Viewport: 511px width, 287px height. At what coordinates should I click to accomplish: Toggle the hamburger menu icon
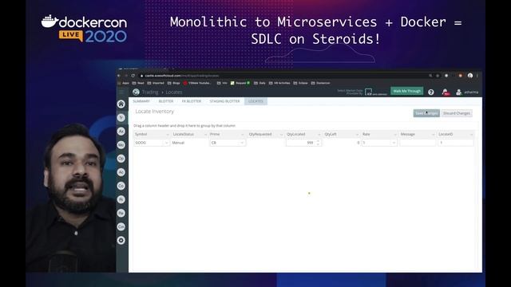tap(121, 92)
